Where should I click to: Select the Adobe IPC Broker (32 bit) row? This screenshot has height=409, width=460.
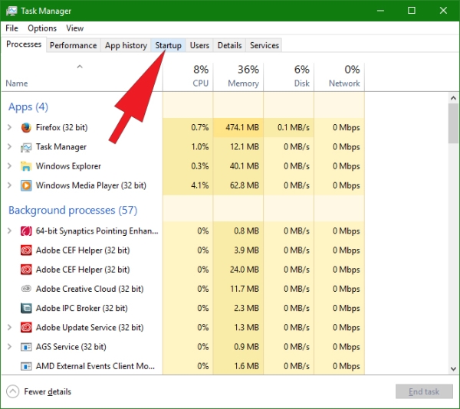click(182, 308)
